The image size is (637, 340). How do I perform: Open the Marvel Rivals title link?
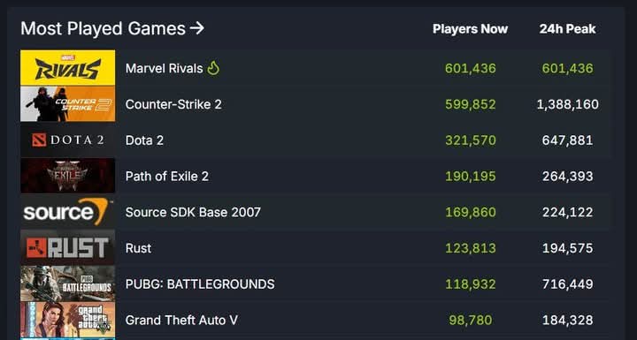(165, 68)
